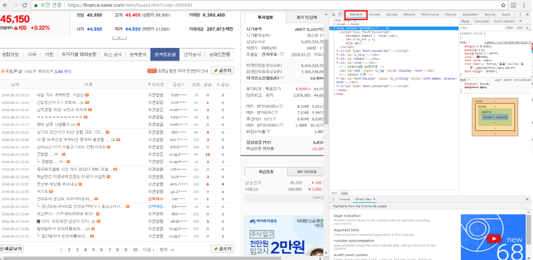Expand the price summary dropdown arrow
Viewport: 533px width, 260px height.
tap(119, 38)
